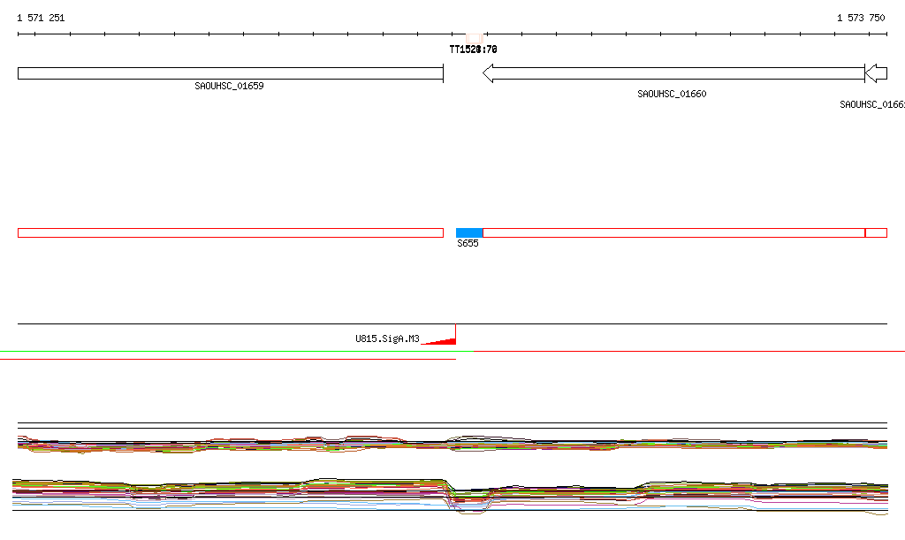Select the SAOUHSC_01660 gene arrow
Image resolution: width=905 pixels, height=540 pixels.
(672, 73)
